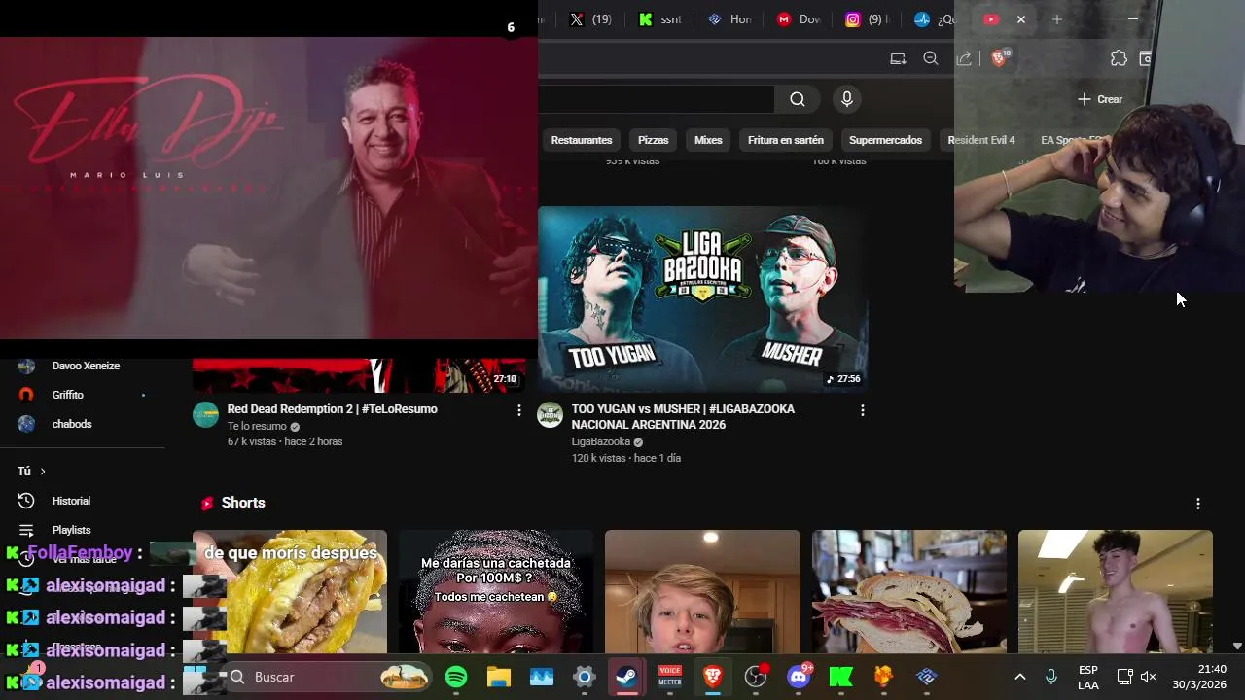Select the Restaurantes filter chip
The width and height of the screenshot is (1245, 700).
(x=582, y=140)
